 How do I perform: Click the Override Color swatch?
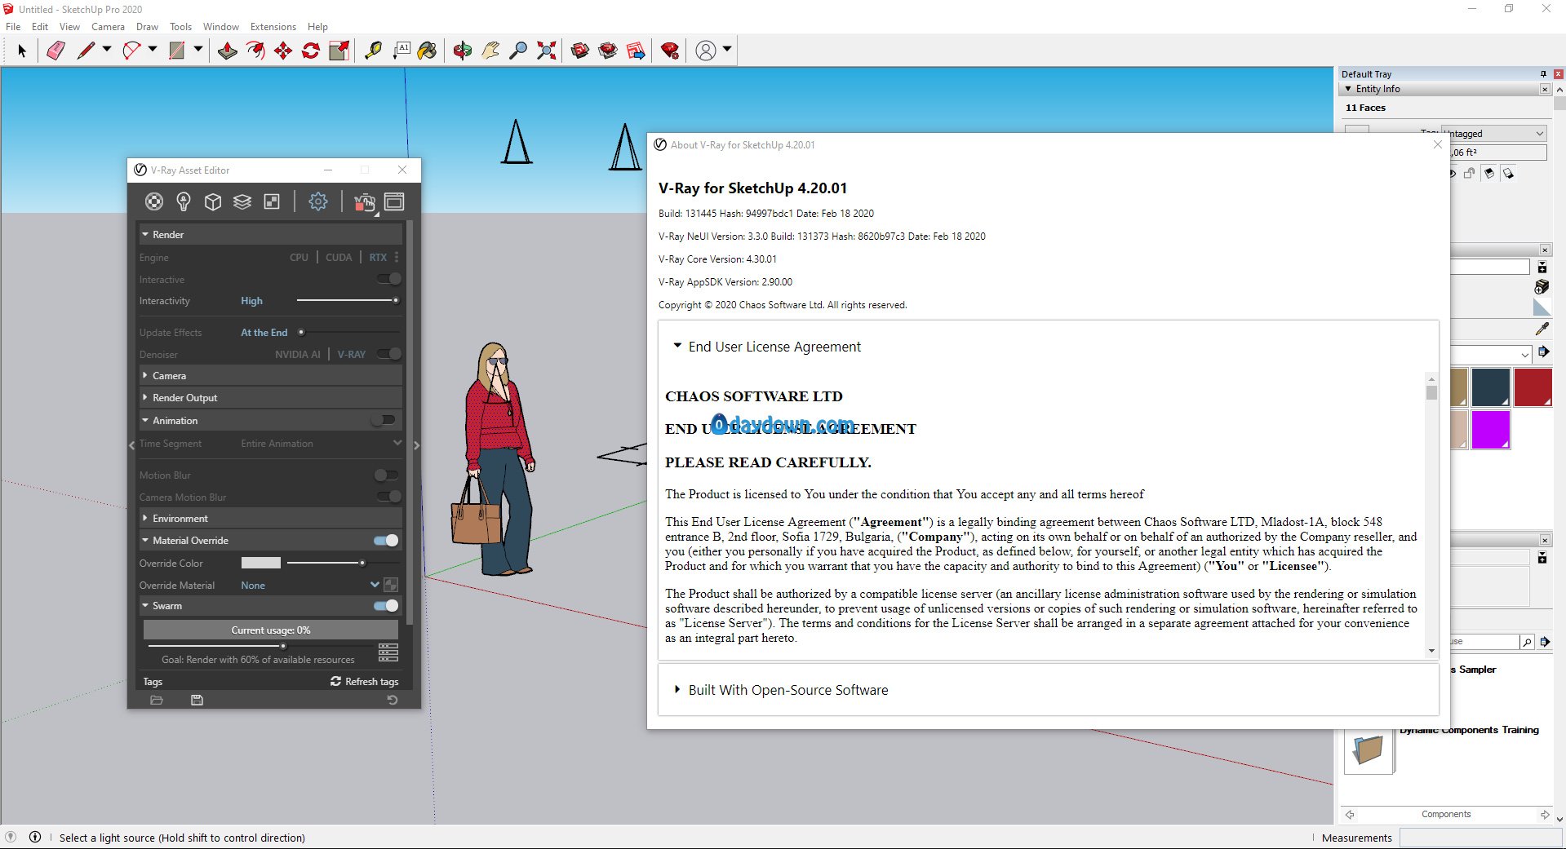tap(261, 563)
